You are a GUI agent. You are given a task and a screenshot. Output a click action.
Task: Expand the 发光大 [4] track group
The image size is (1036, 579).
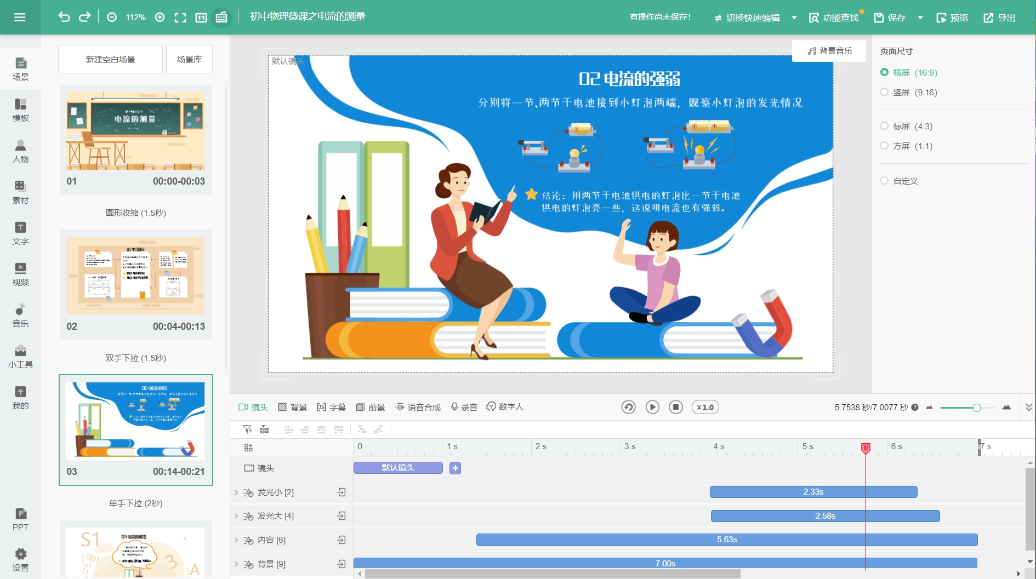tap(236, 516)
